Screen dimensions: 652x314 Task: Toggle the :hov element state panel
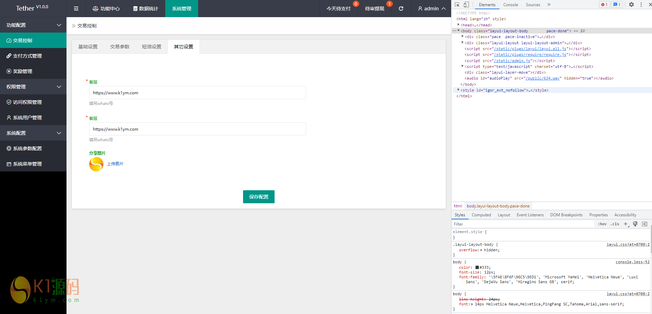pyautogui.click(x=602, y=224)
